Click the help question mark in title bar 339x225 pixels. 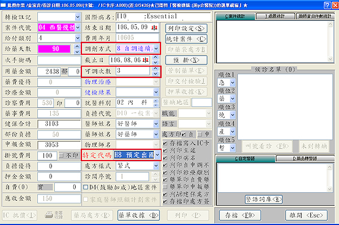click(328, 5)
